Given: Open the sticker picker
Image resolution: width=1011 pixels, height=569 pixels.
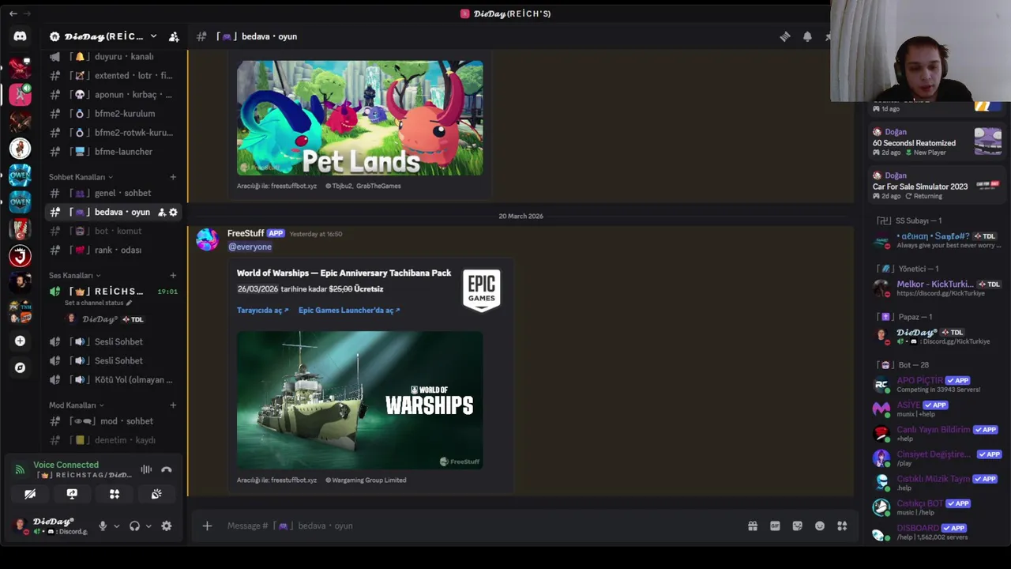Looking at the screenshot, I should point(797,526).
